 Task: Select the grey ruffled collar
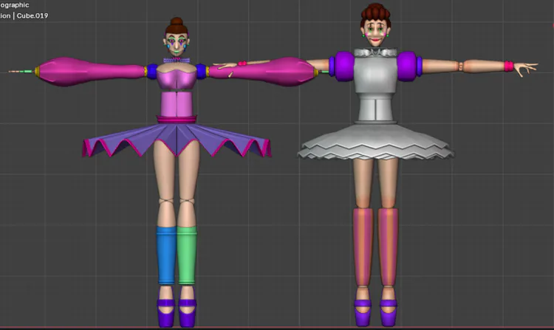point(376,52)
